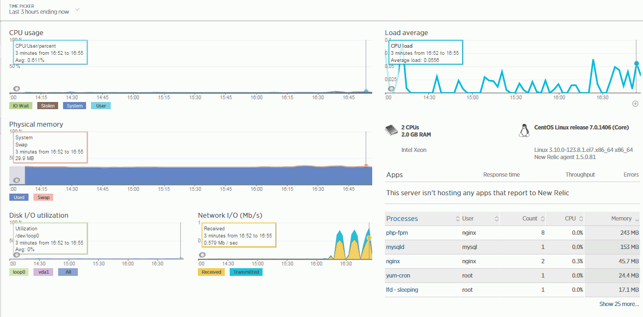The image size is (643, 317).
Task: Toggle All legend in Disk I/O
Action: [x=67, y=272]
